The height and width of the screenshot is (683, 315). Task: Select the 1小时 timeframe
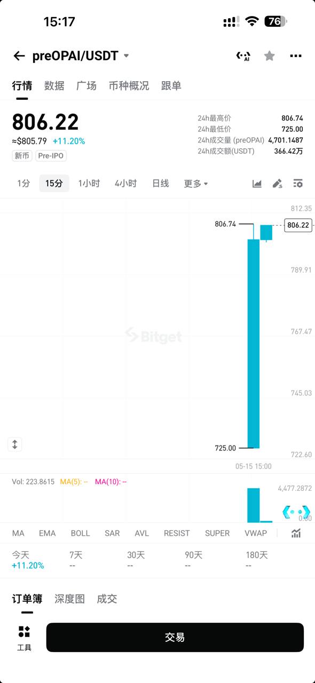coord(89,184)
